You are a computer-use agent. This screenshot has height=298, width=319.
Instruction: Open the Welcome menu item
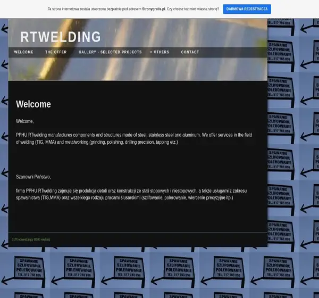[23, 52]
